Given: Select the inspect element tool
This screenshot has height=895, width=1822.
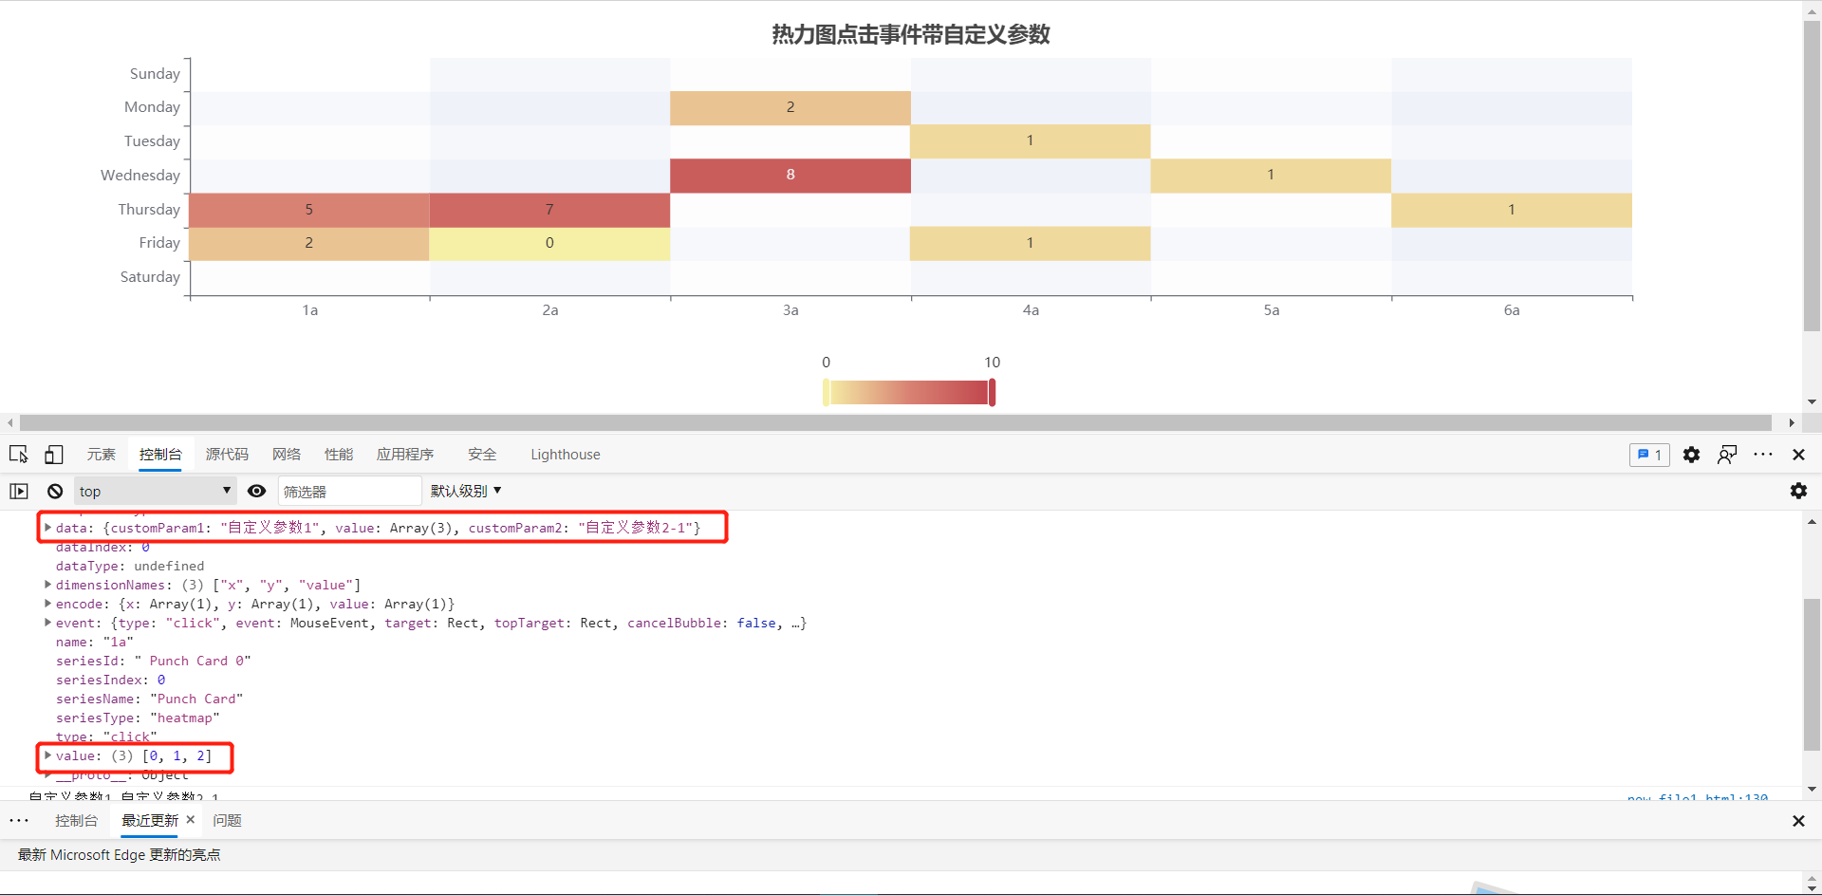Looking at the screenshot, I should pyautogui.click(x=19, y=455).
